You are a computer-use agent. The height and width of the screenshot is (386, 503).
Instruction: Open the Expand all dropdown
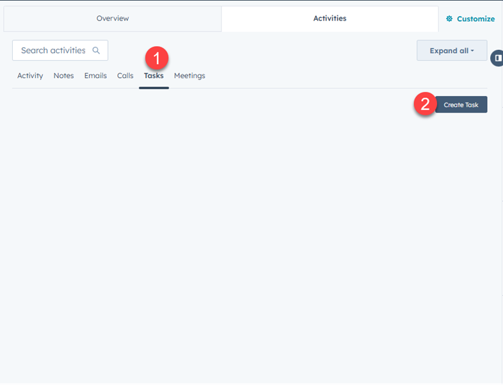[451, 51]
